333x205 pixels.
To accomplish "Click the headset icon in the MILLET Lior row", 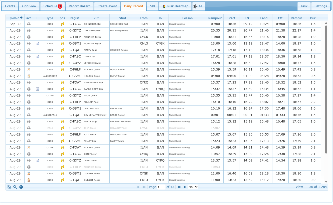I will pos(29,141).
